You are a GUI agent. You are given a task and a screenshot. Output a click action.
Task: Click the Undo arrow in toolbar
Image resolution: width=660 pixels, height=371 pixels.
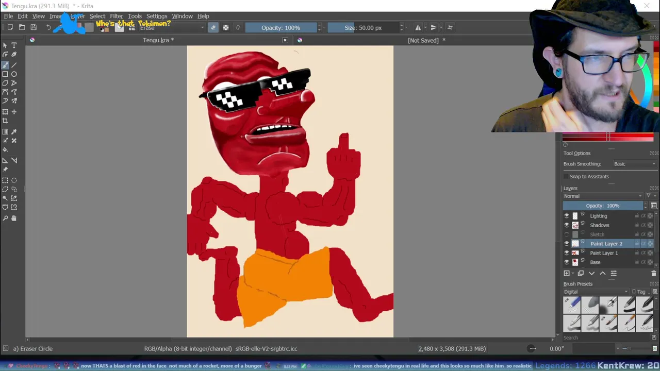pos(48,27)
